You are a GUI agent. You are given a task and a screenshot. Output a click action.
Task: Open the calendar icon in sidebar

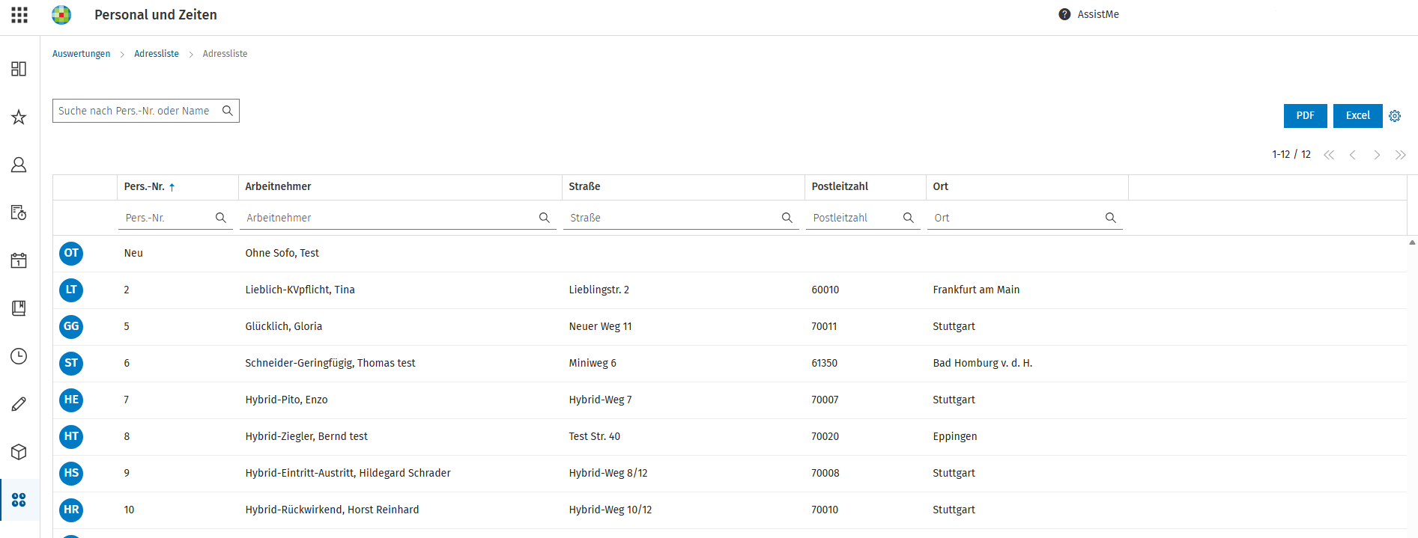click(x=19, y=260)
